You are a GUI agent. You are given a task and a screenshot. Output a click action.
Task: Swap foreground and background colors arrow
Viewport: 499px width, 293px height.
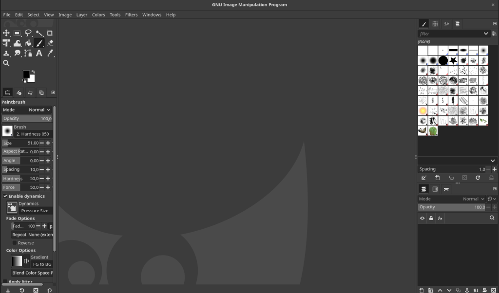click(x=33, y=72)
